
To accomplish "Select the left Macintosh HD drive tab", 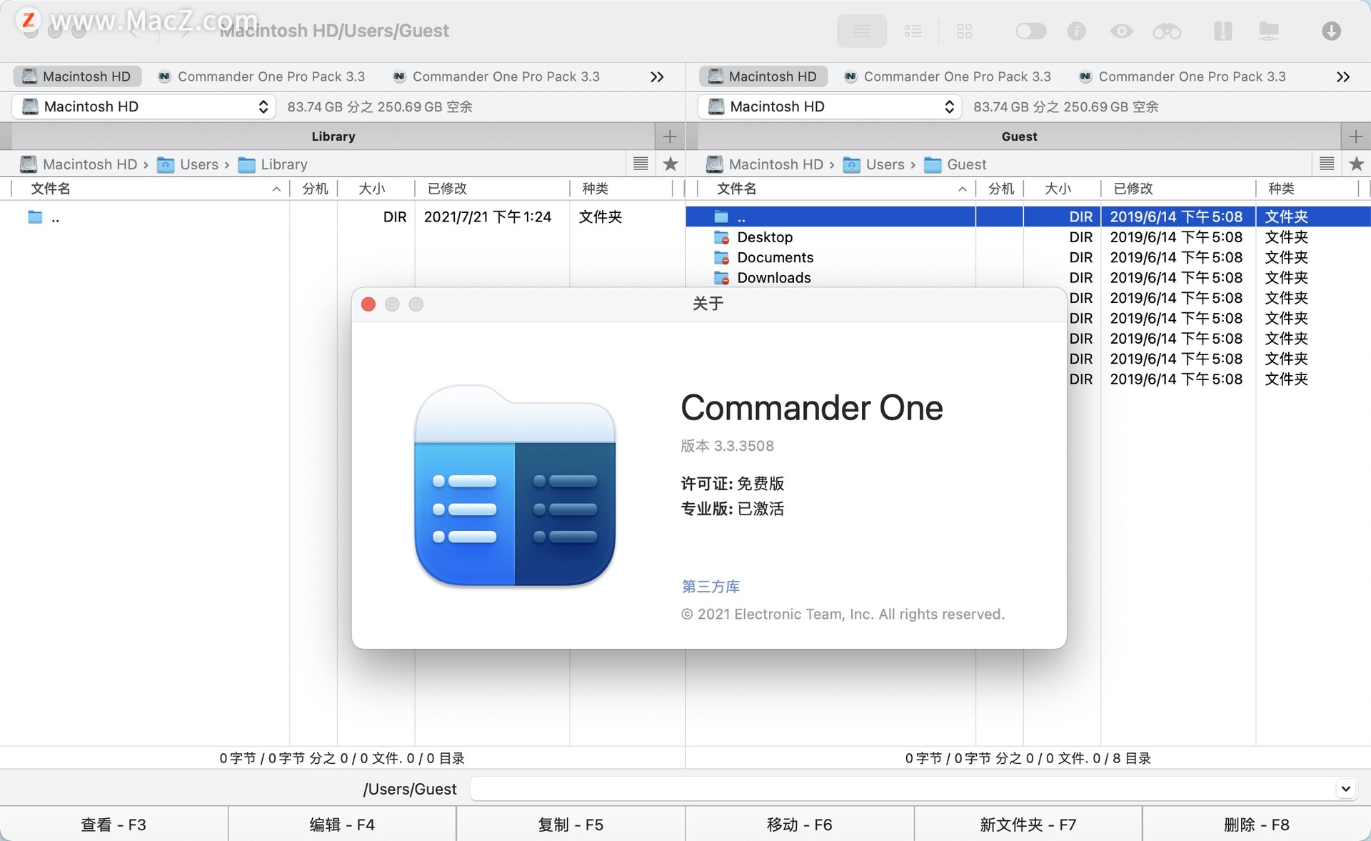I will click(x=77, y=76).
